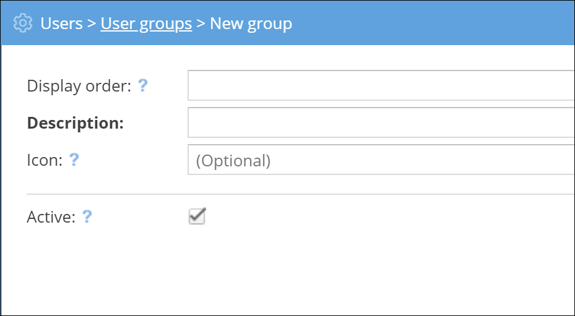The width and height of the screenshot is (575, 316).
Task: Click the settings gear icon in header
Action: [22, 23]
